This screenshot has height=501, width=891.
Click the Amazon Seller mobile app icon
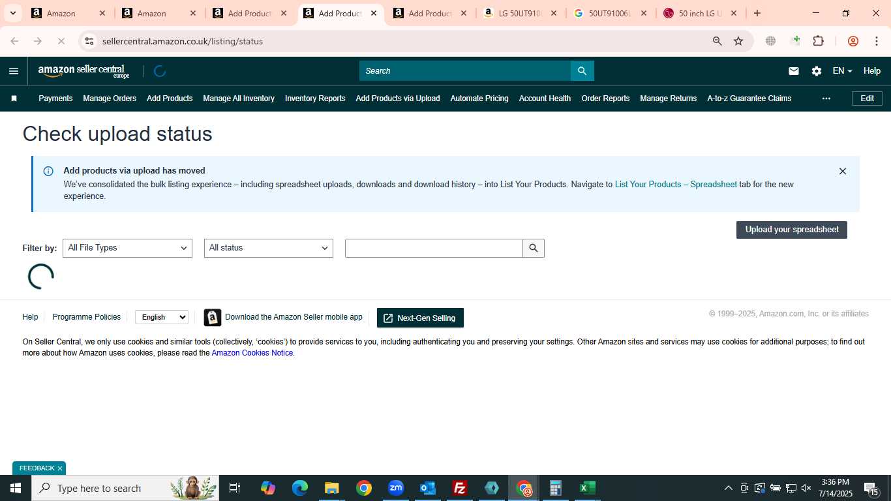213,318
